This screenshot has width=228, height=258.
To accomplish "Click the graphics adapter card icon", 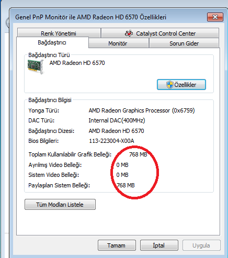I will pos(36,66).
